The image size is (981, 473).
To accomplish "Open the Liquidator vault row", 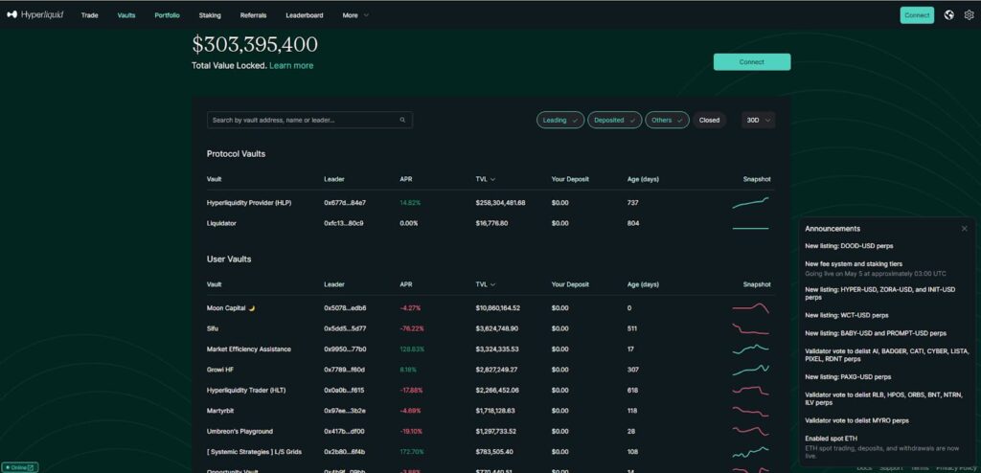I will click(490, 223).
